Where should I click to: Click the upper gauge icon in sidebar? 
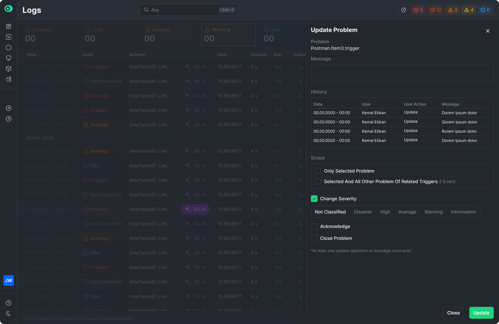point(9,108)
